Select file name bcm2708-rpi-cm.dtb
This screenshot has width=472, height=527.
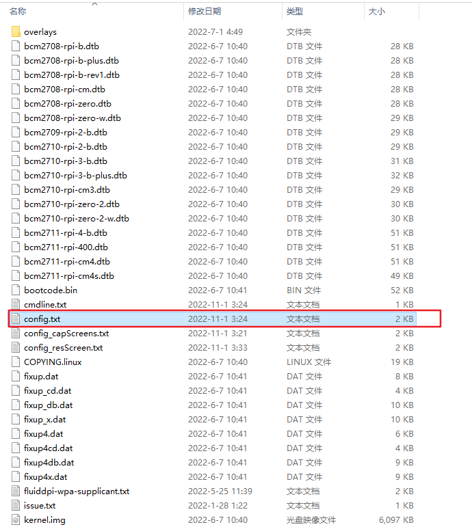pyautogui.click(x=64, y=90)
